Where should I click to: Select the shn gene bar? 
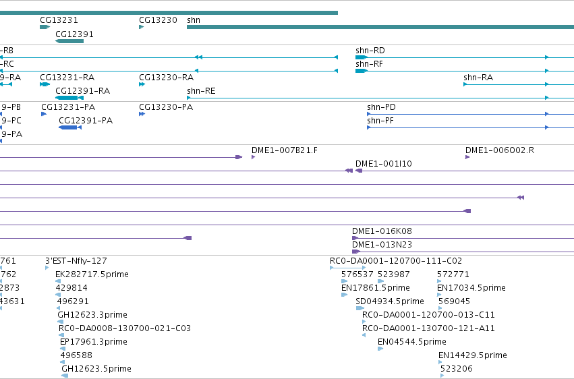380,27
